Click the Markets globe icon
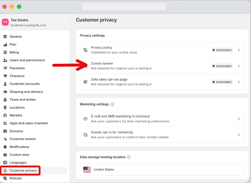Viewport: 251px width, 183px height. [x=5, y=115]
